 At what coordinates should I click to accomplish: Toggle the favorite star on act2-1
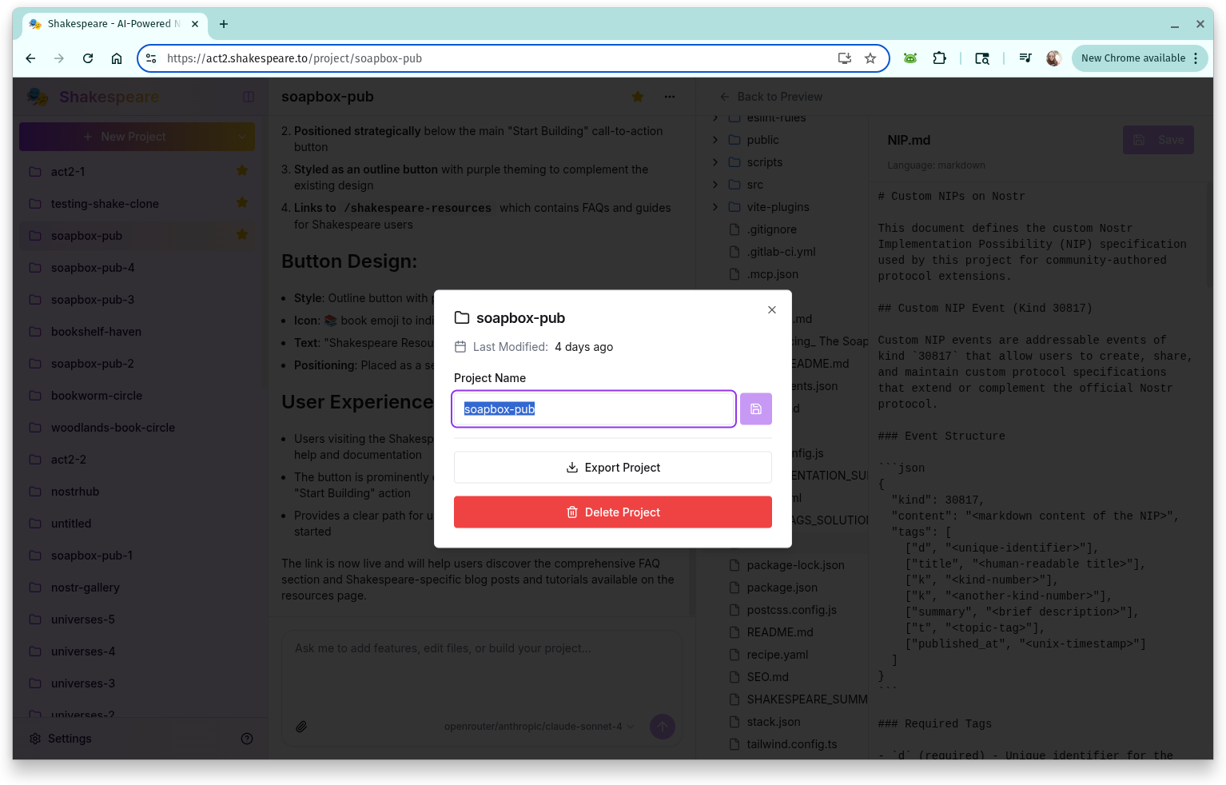(241, 170)
